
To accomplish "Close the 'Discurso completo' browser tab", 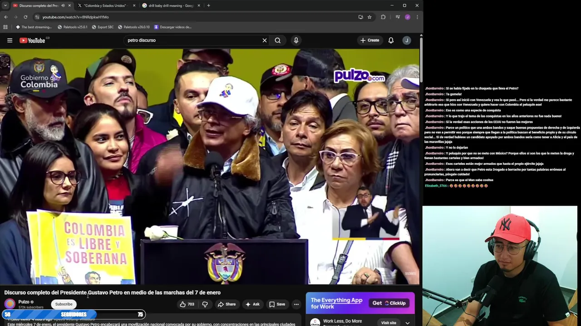I will (x=69, y=5).
